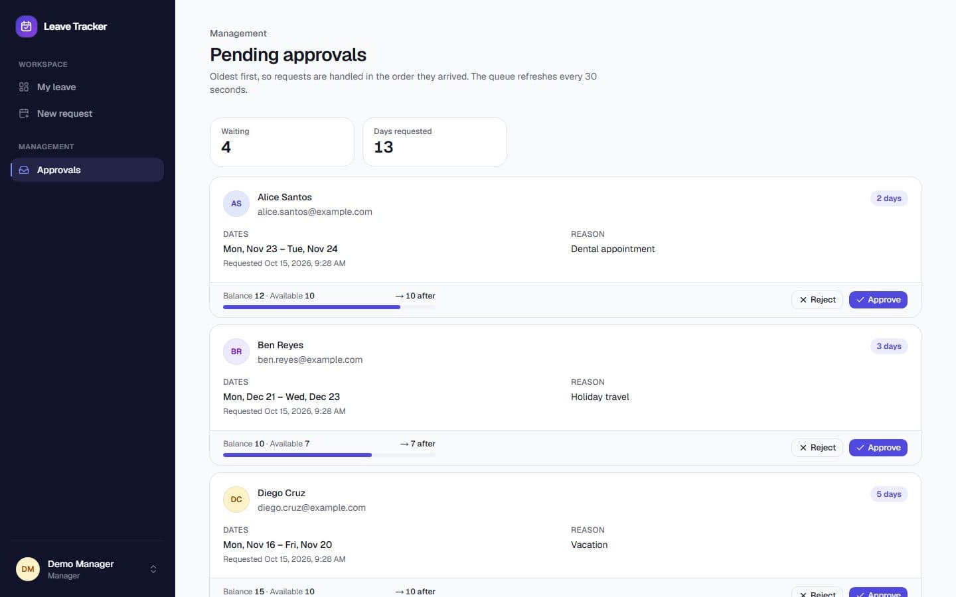Screen dimensions: 956x597
Task: Click the Mon, Nov 16 – Fri, Nov 20 dates
Action: tap(278, 545)
